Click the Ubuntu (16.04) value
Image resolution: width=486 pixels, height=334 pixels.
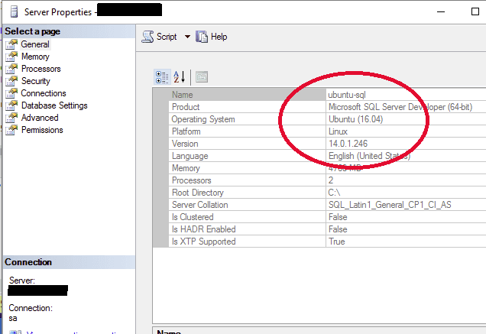355,119
